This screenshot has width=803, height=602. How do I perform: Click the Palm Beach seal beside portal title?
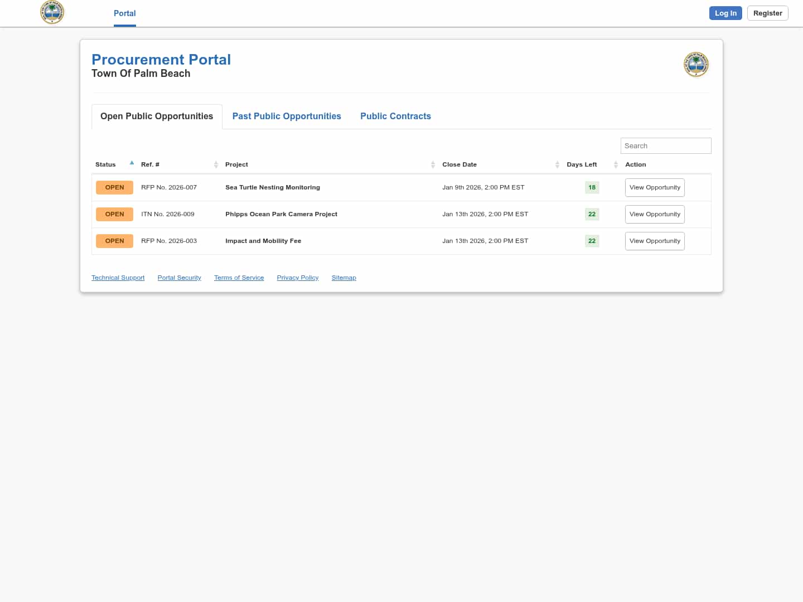pyautogui.click(x=696, y=65)
